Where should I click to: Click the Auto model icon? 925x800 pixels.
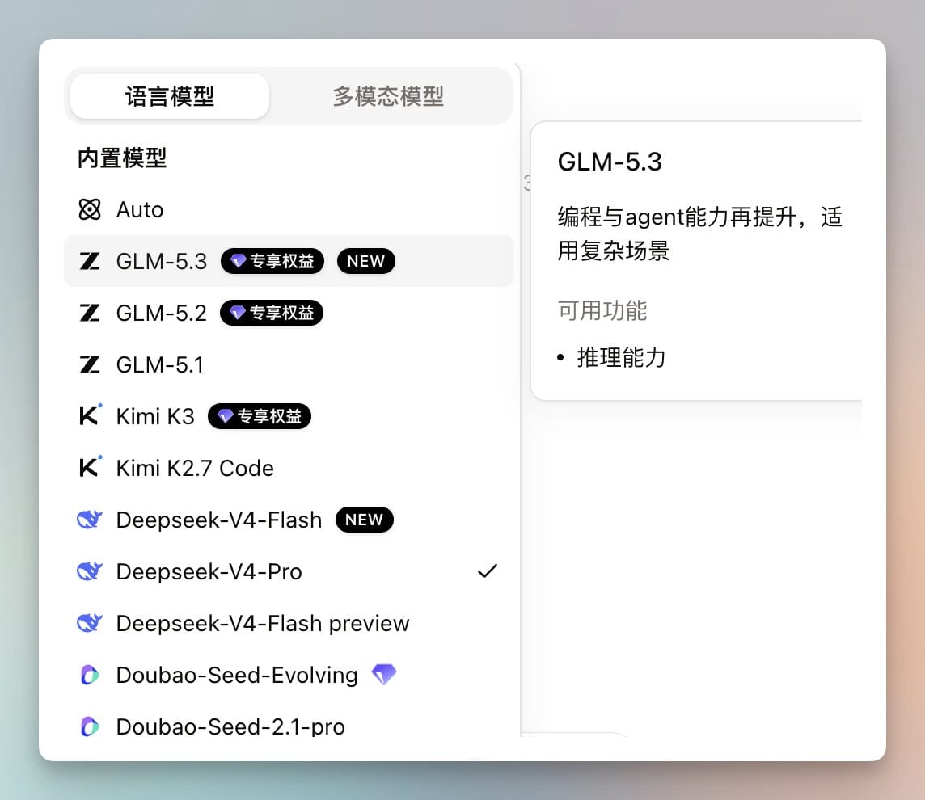click(x=90, y=209)
